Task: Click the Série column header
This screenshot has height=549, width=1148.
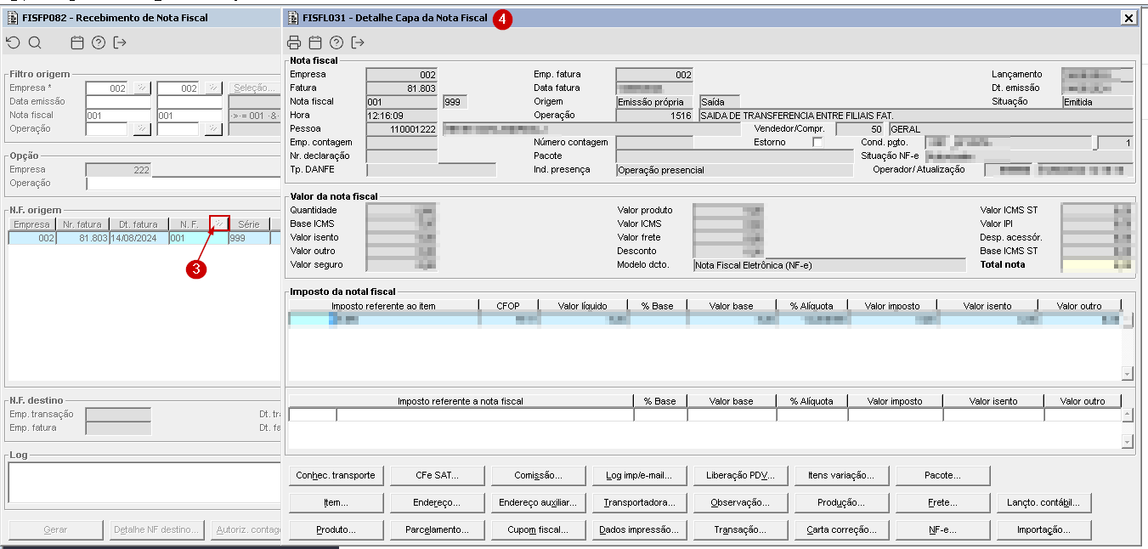Action: tap(249, 224)
